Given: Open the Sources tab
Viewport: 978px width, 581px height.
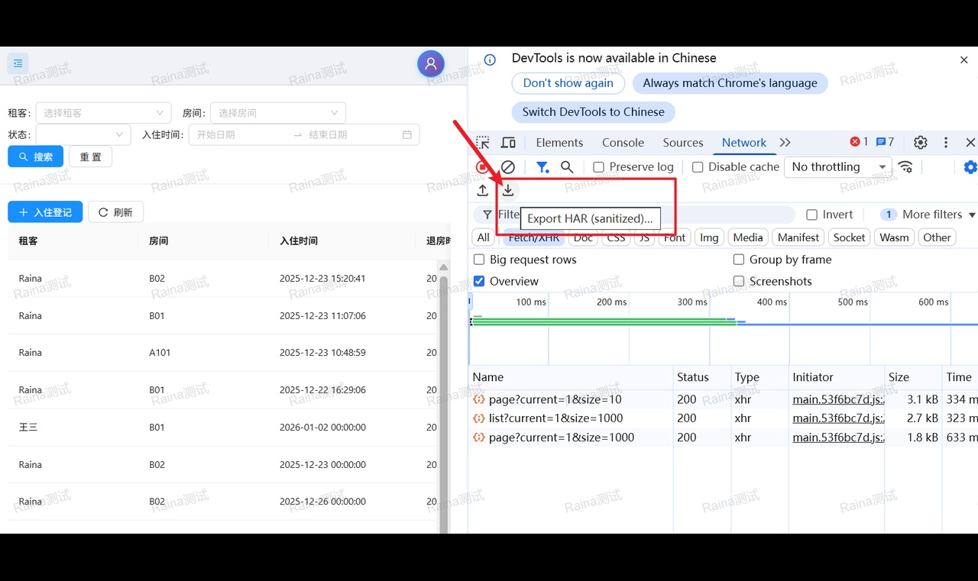Looking at the screenshot, I should 683,143.
